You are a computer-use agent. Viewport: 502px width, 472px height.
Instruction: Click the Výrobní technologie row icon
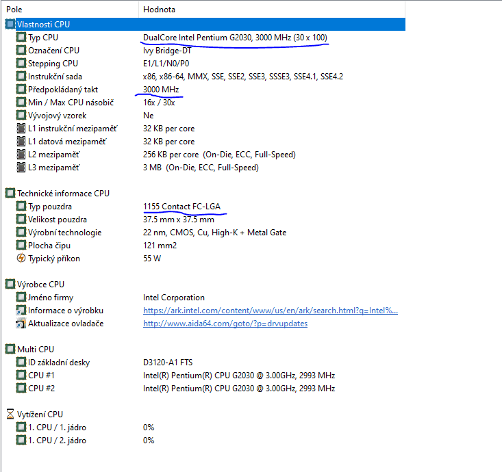(21, 232)
